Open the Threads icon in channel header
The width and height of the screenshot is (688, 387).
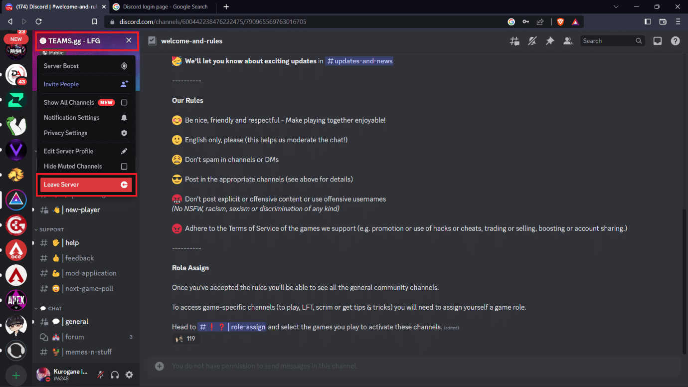point(514,41)
